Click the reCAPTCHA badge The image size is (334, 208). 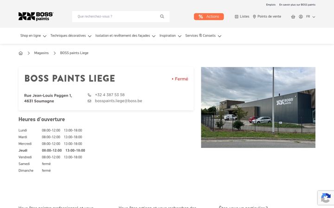point(326,198)
